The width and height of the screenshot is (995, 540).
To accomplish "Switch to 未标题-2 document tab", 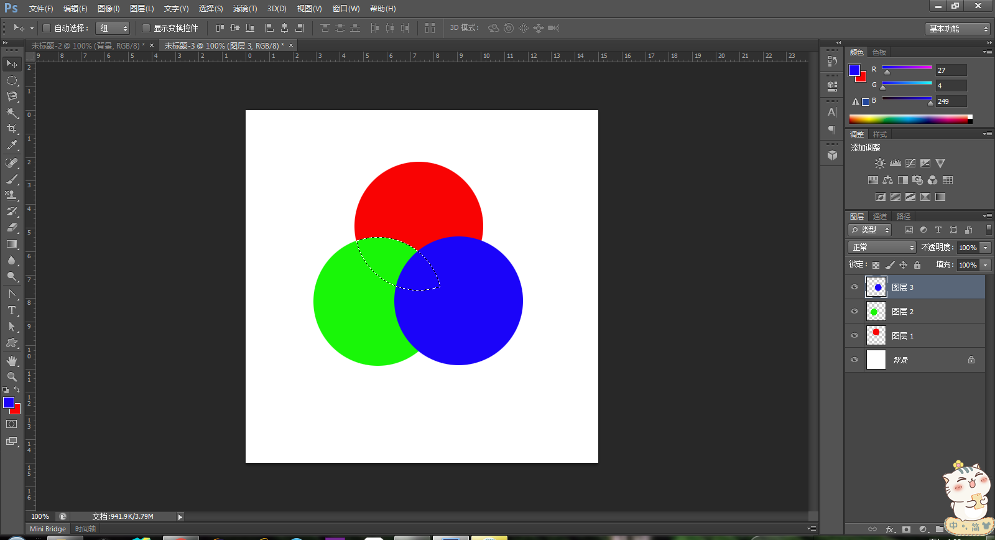I will 88,46.
